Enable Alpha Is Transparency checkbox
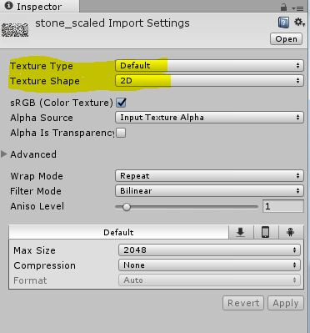Viewport: 310px width, 333px height. coord(121,133)
